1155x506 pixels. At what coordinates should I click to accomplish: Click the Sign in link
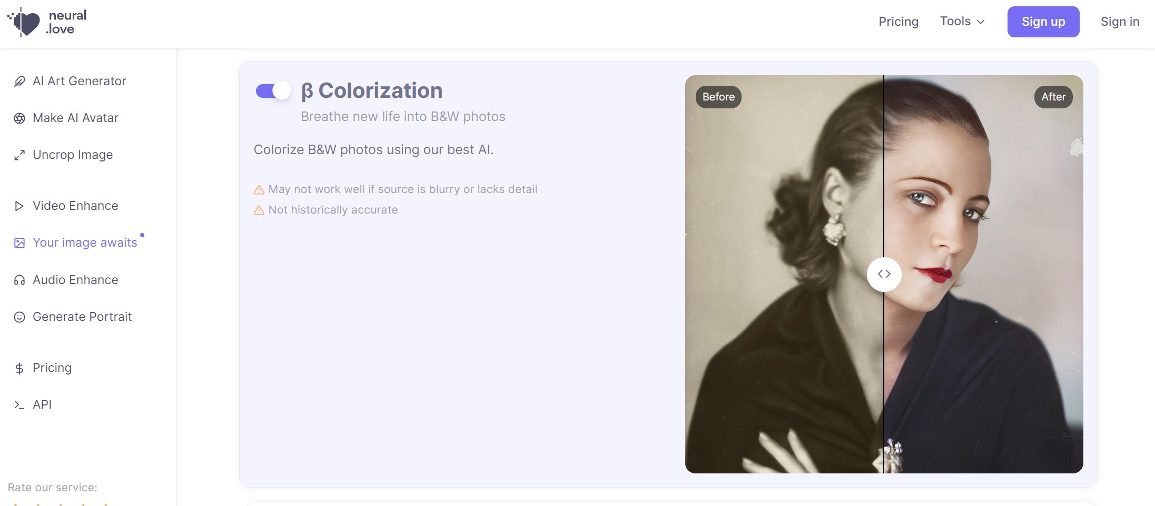1120,22
